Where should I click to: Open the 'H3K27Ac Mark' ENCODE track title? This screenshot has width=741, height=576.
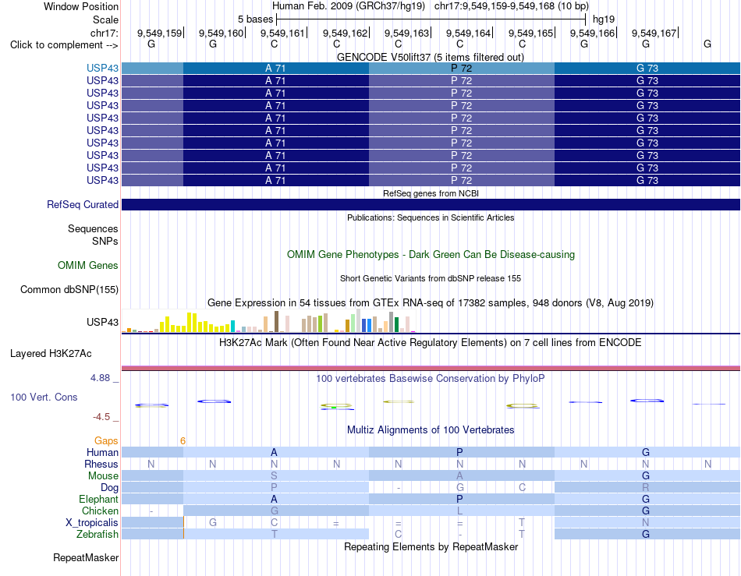click(x=431, y=343)
